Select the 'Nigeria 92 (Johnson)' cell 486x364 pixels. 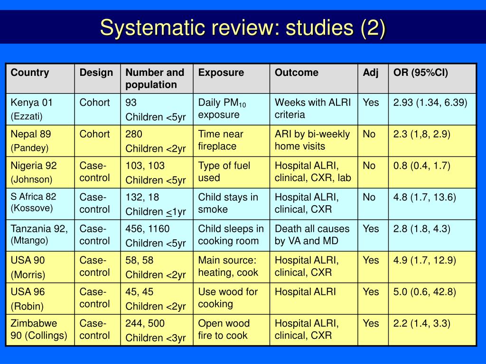(40, 173)
